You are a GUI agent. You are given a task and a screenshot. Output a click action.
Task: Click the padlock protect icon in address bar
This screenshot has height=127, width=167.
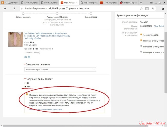(x=146, y=8)
